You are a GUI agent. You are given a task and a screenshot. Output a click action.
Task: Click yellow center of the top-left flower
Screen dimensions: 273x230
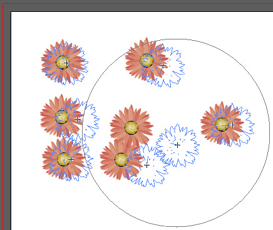63,62
